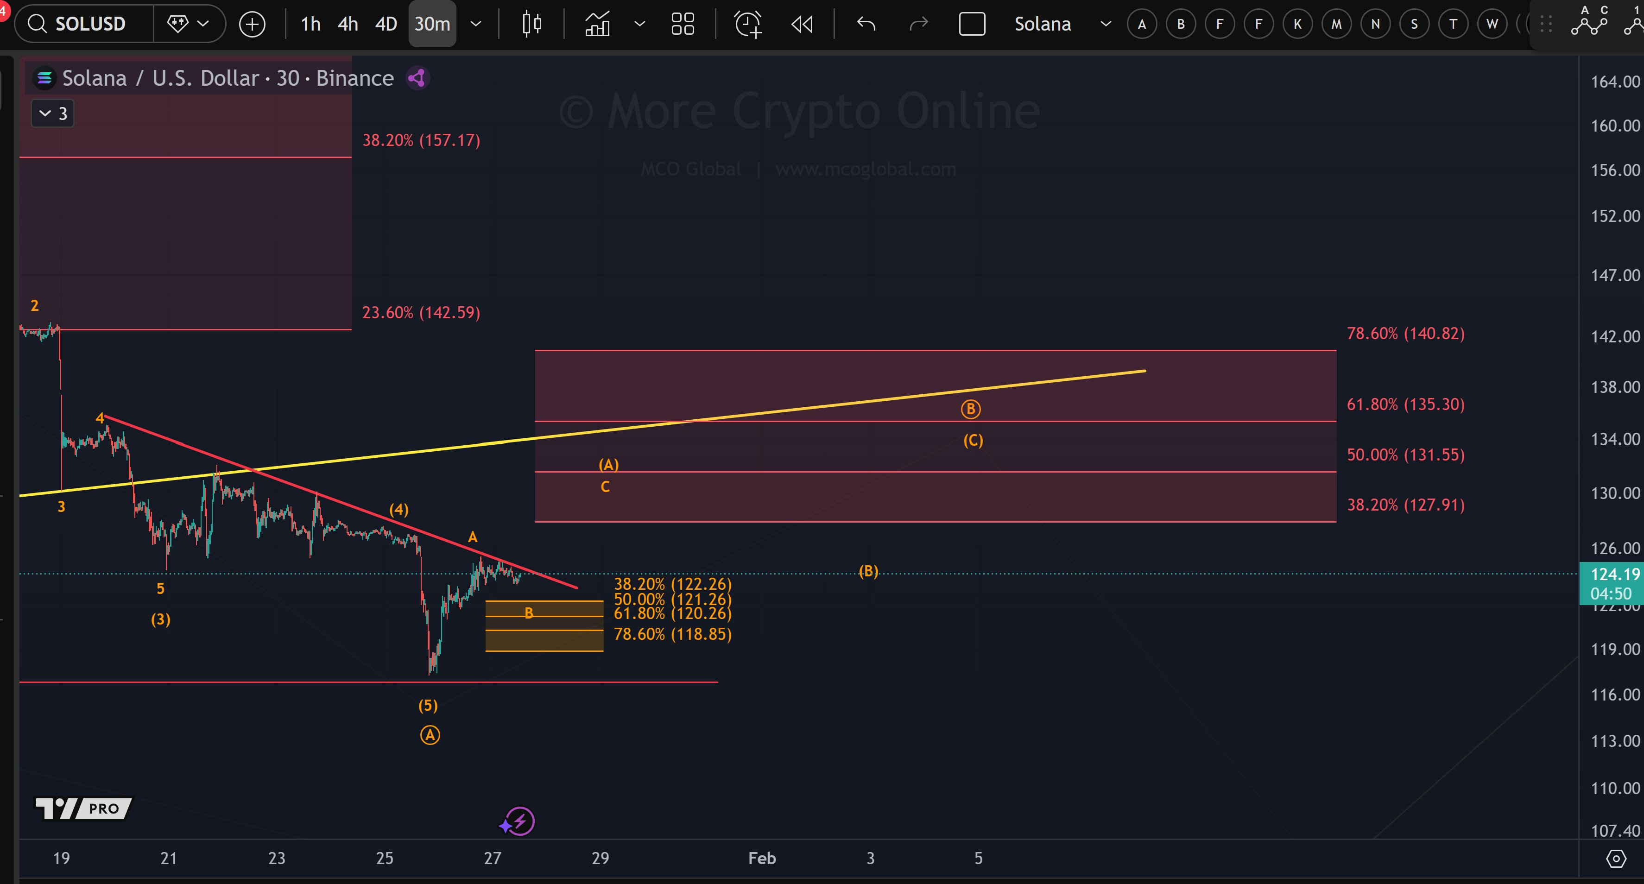The width and height of the screenshot is (1644, 884).
Task: Toggle the circular B indicator button
Action: click(x=1180, y=24)
